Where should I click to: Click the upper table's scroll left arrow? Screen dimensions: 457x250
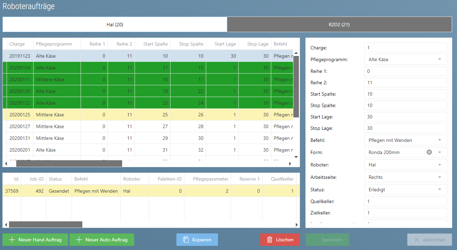(x=6, y=164)
